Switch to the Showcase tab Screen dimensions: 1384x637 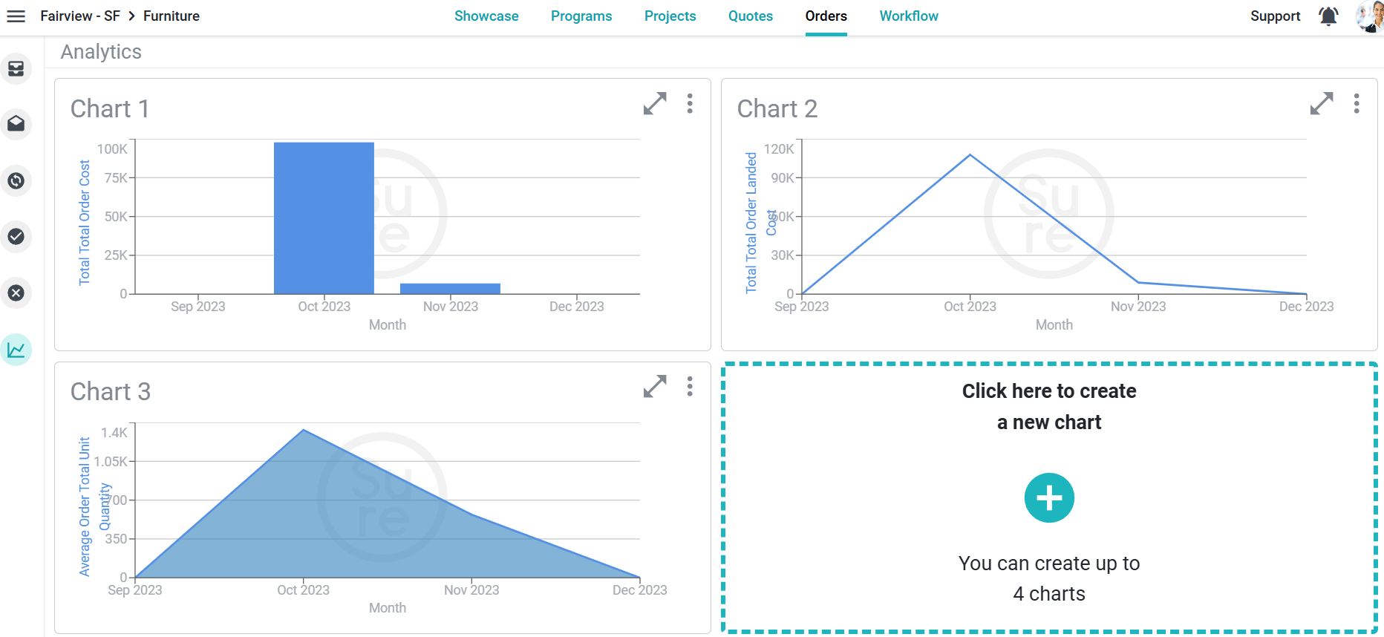coord(486,16)
